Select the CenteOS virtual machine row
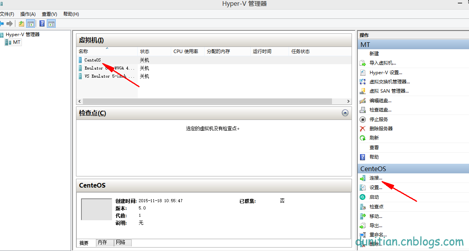The image size is (469, 251). pos(214,60)
